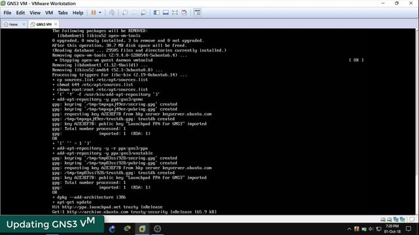Switch to the Home tab

pyautogui.click(x=11, y=24)
